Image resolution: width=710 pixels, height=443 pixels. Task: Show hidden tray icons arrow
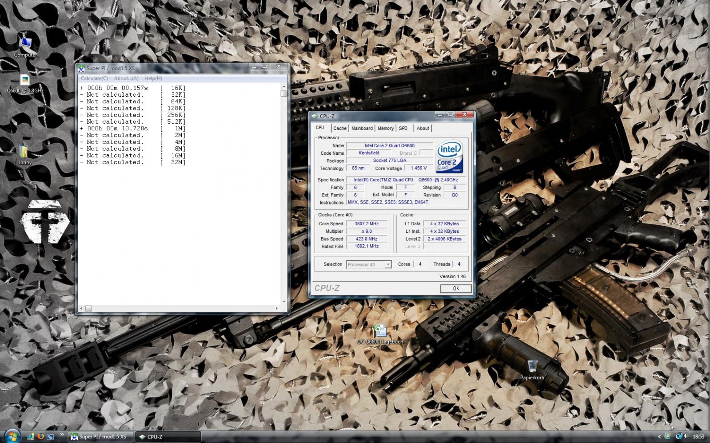pos(660,437)
